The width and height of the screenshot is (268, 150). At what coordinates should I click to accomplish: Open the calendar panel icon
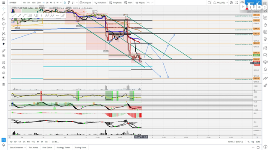(265, 32)
